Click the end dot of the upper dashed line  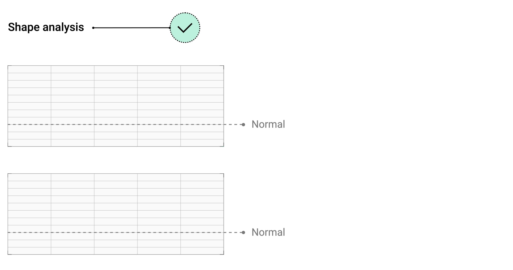point(244,124)
